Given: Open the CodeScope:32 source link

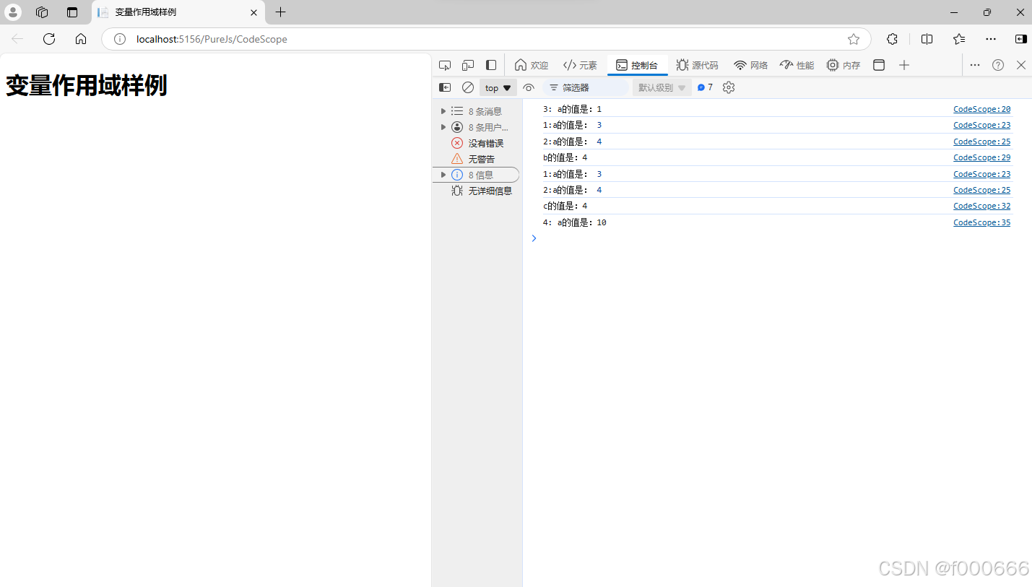Looking at the screenshot, I should point(981,206).
